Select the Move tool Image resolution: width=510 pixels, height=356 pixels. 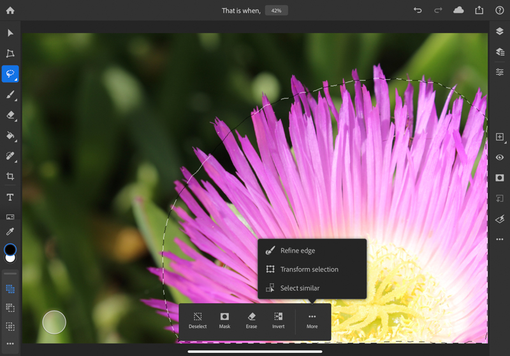pyautogui.click(x=10, y=33)
